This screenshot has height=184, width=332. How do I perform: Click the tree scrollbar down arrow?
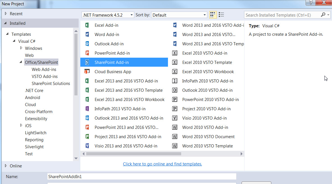[76, 158]
